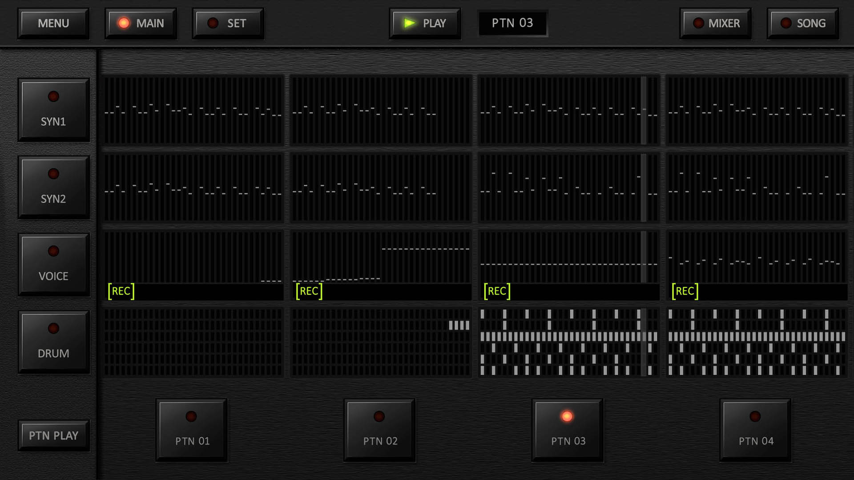Click REC on pattern 3 voice track
The width and height of the screenshot is (854, 480).
click(497, 291)
